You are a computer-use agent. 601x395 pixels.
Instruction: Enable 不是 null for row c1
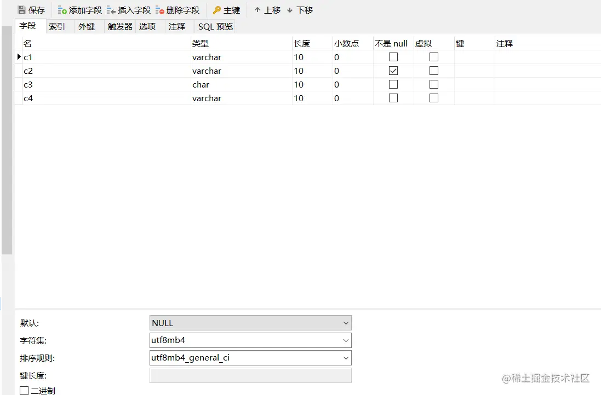[393, 57]
